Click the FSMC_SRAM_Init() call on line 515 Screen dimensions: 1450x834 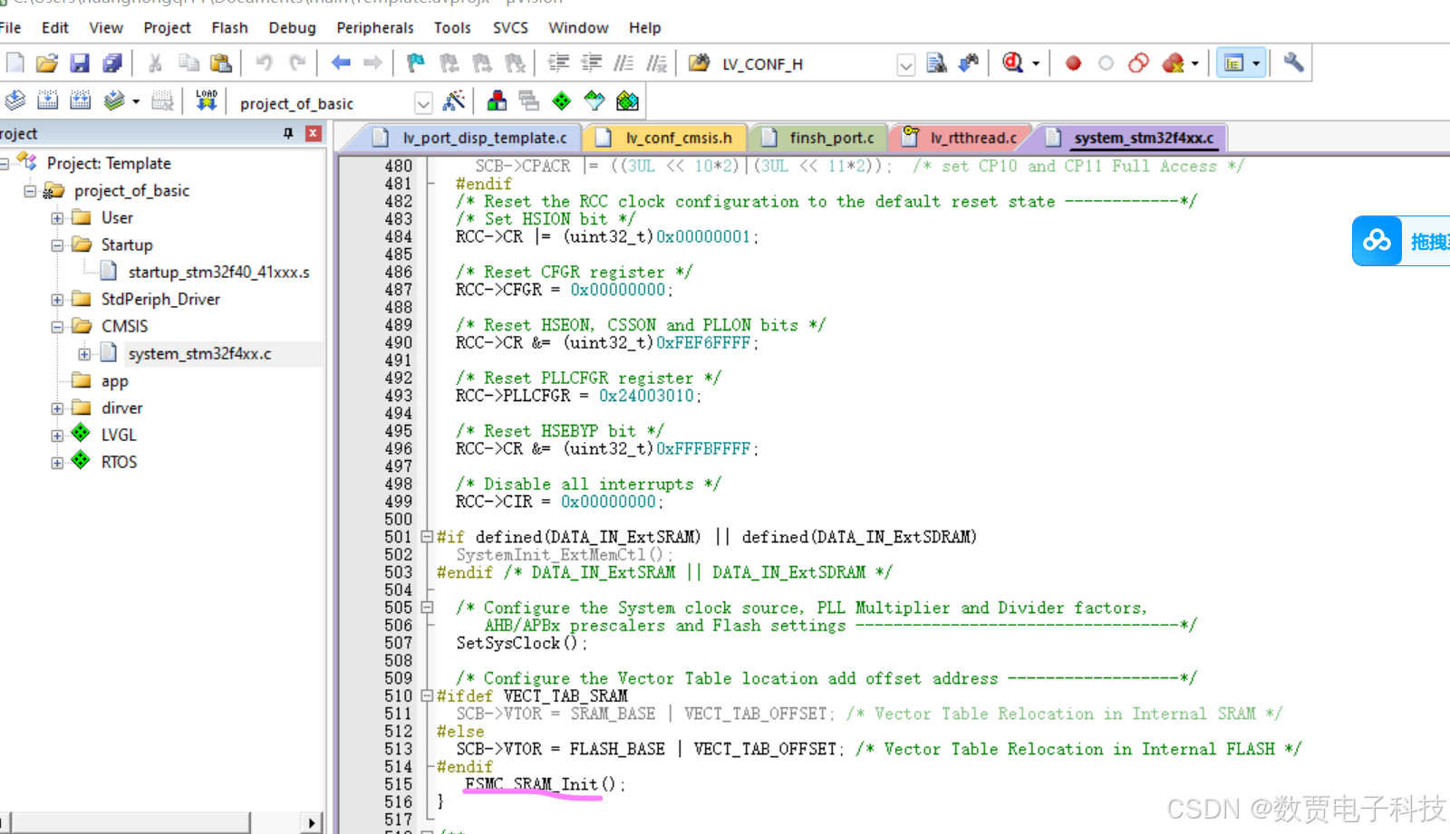(x=544, y=784)
